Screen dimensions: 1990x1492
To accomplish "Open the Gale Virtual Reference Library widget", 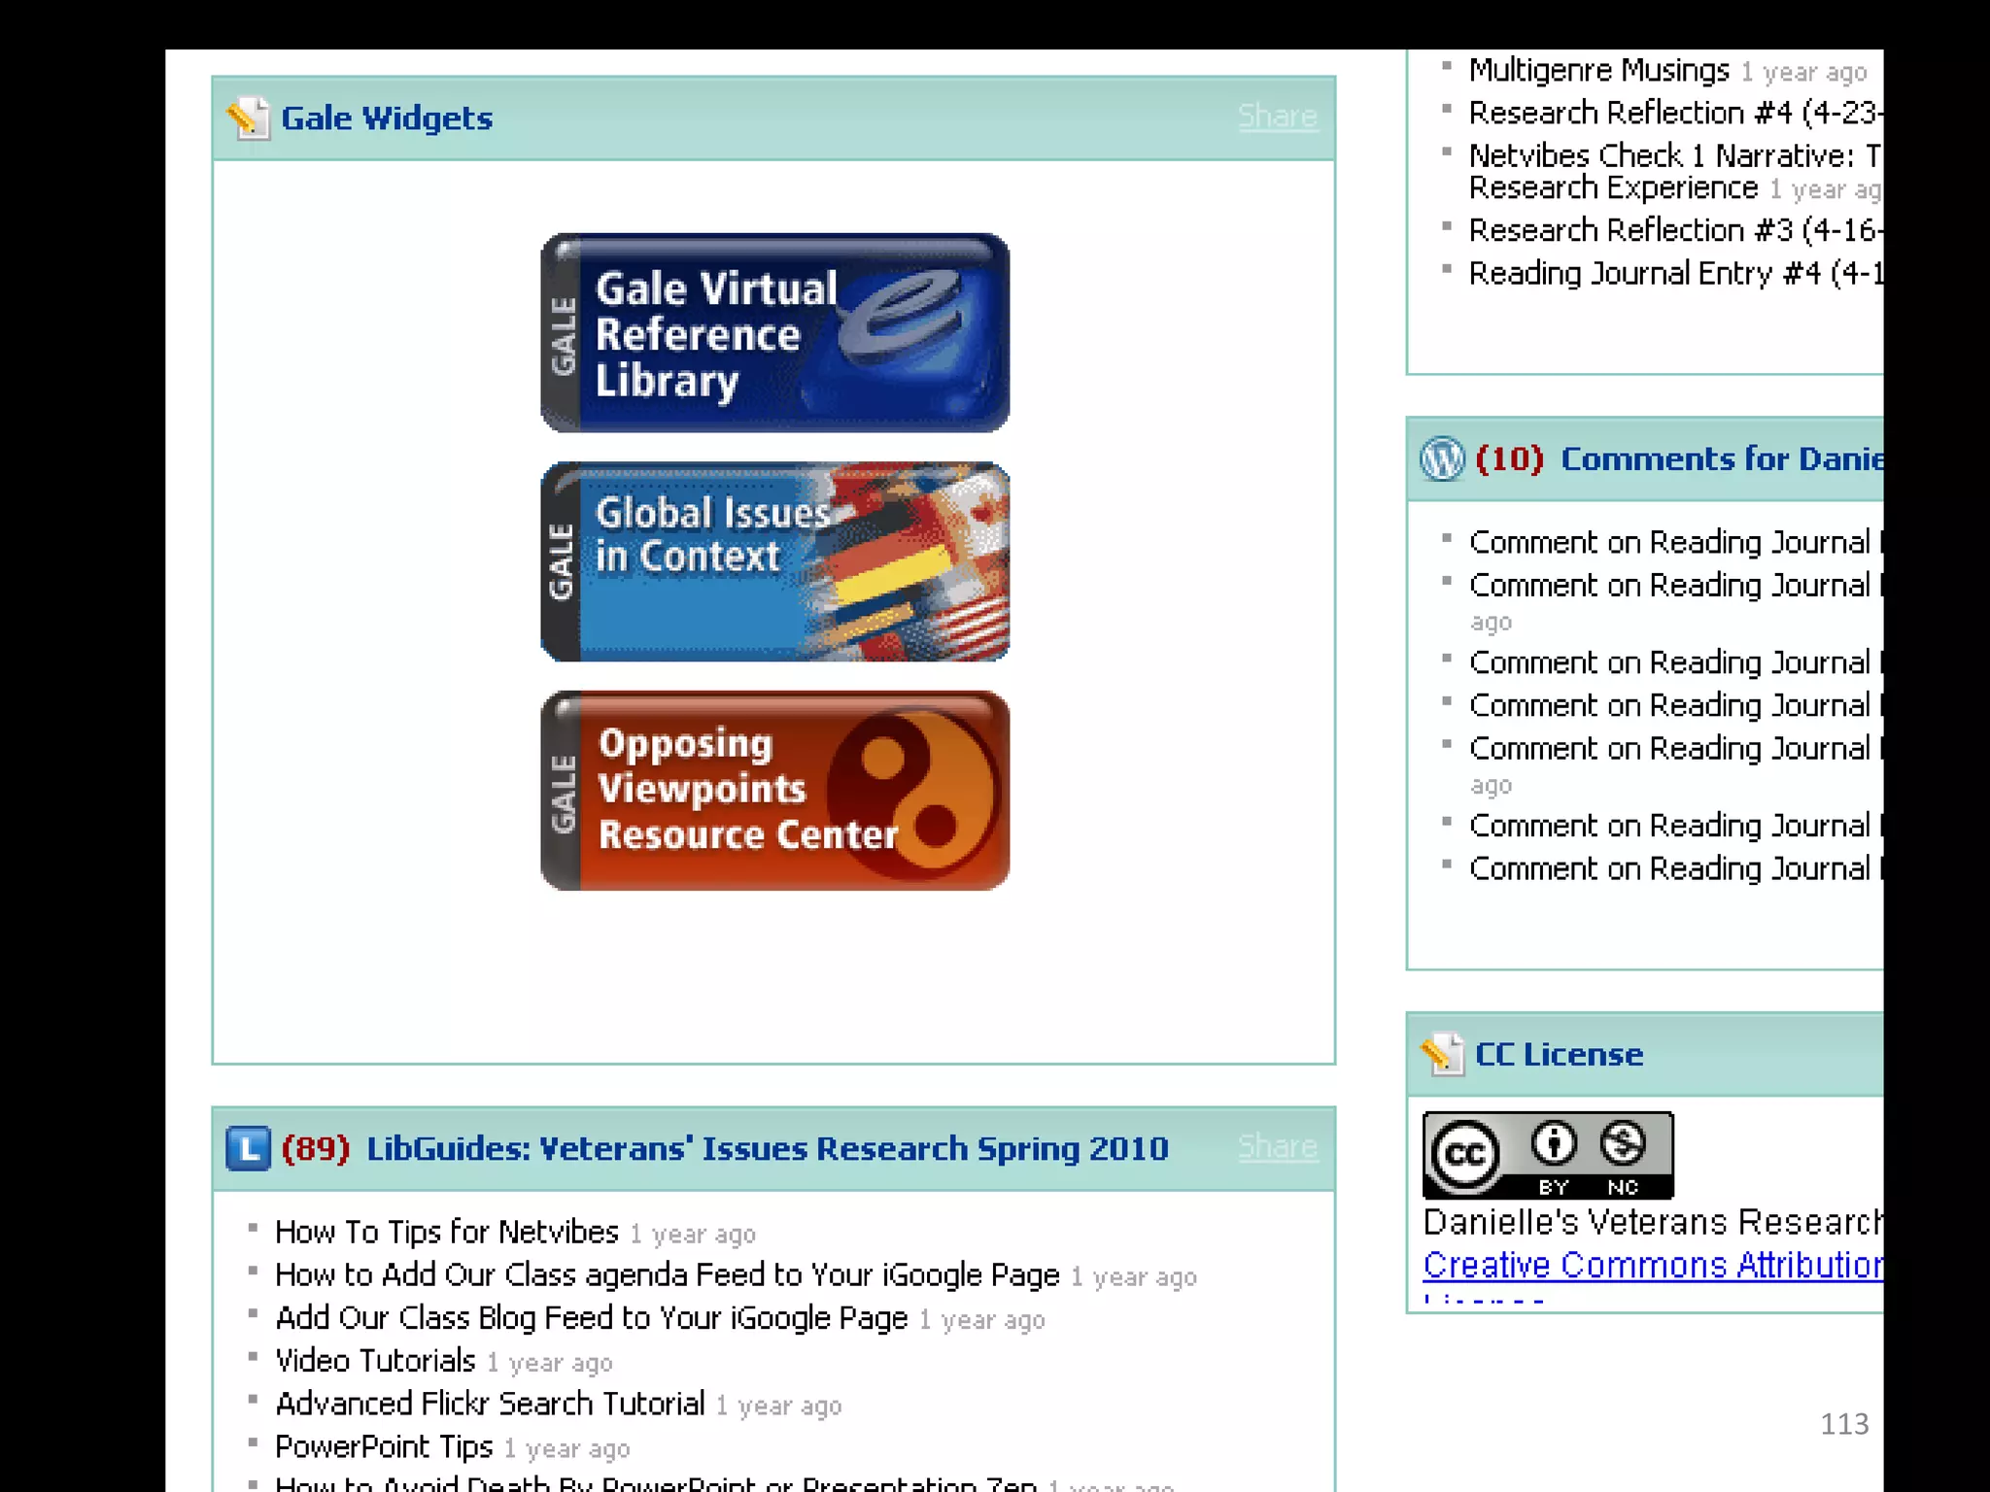I will (x=774, y=333).
